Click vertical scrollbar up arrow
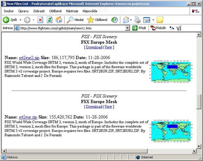This screenshot has height=161, width=203. [199, 35]
